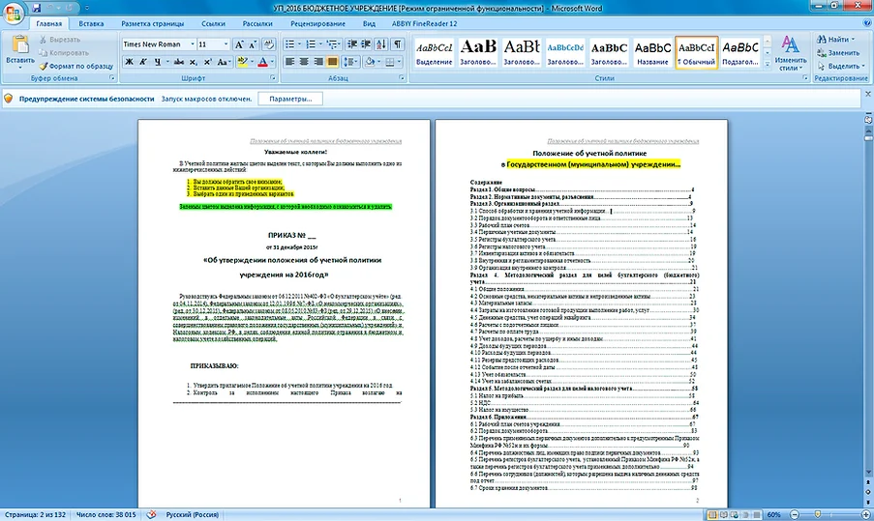Clear formatting with the eraser icon

(x=269, y=44)
